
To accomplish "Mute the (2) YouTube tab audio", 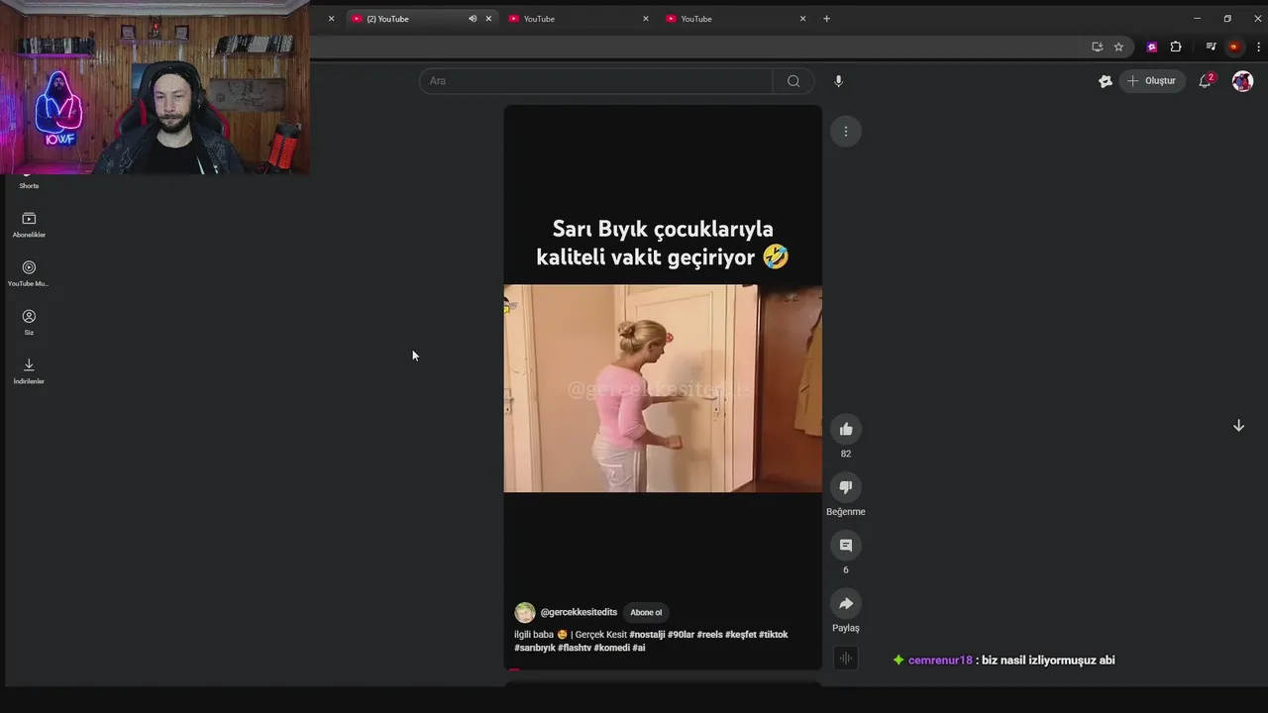I will tap(473, 19).
